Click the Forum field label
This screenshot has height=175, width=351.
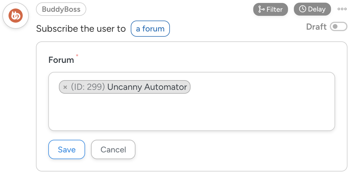(x=61, y=60)
